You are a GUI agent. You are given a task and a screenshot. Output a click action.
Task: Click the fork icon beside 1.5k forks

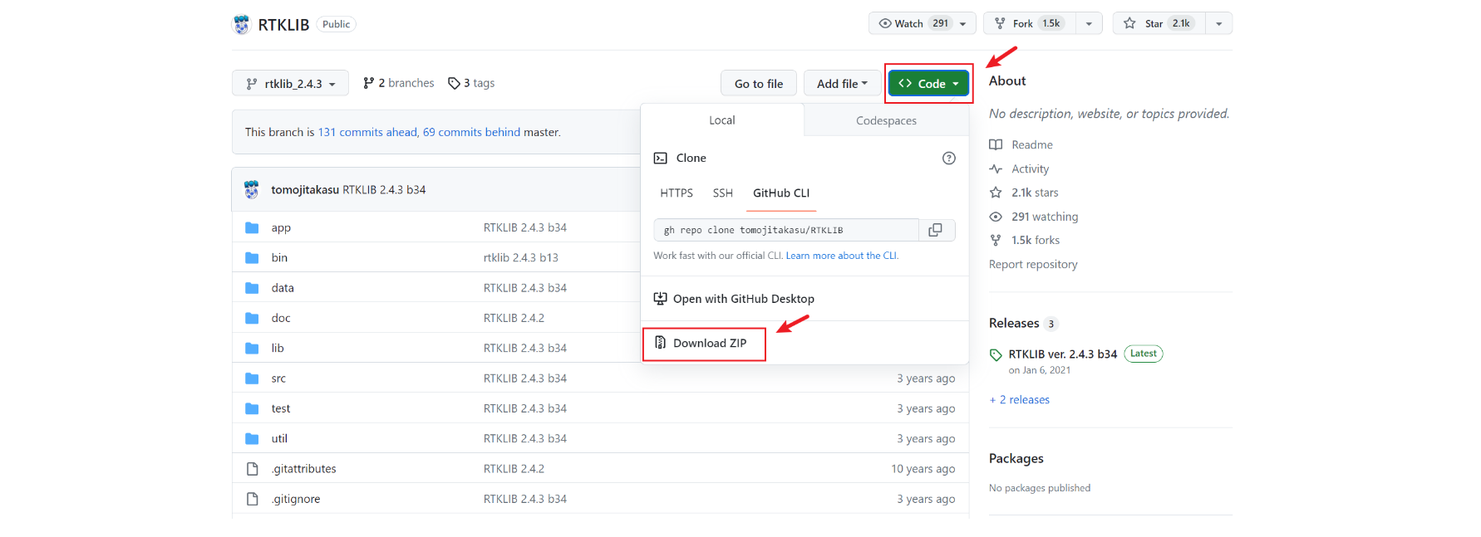[x=996, y=240]
